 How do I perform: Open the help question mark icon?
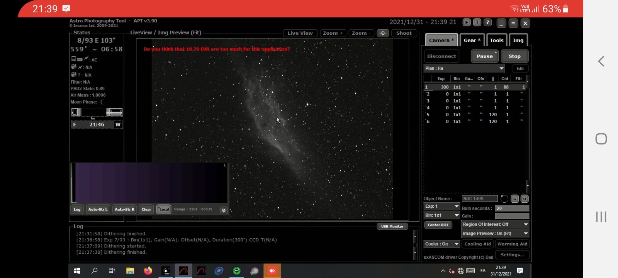(488, 22)
